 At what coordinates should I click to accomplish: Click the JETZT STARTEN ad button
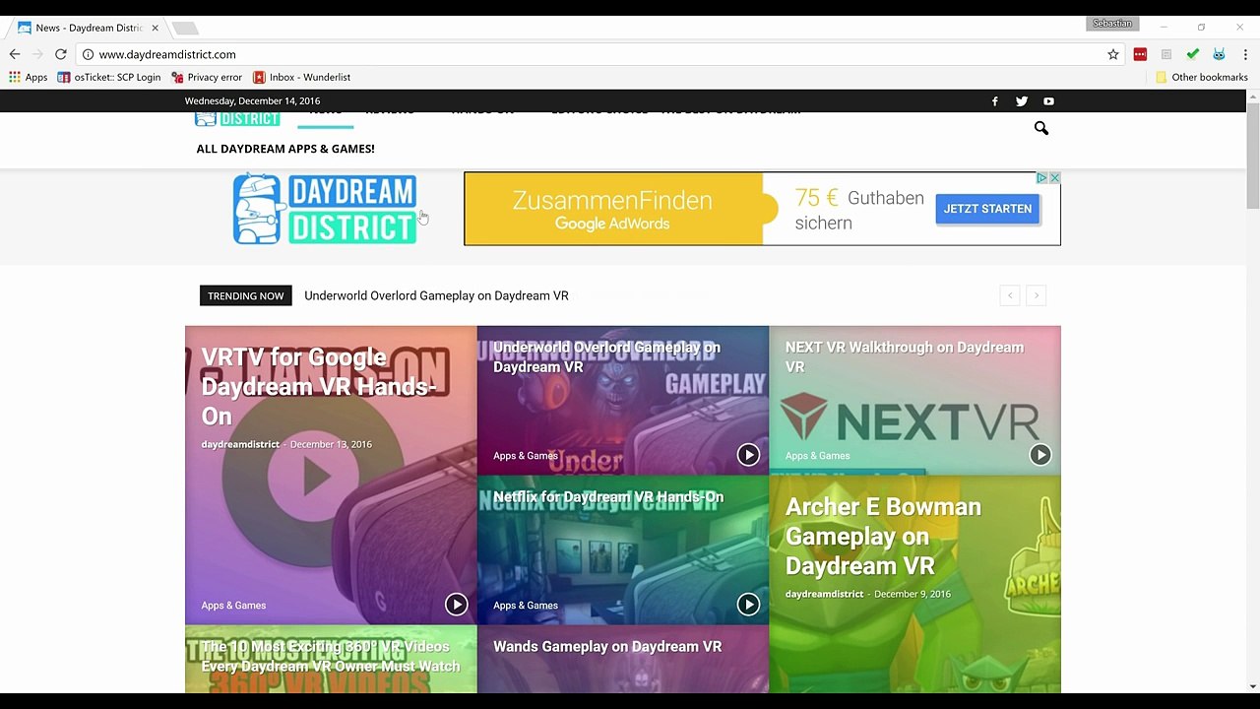click(987, 209)
